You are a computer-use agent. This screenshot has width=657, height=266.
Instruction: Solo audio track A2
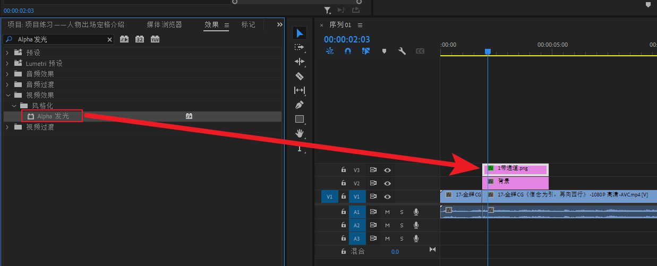coord(402,225)
